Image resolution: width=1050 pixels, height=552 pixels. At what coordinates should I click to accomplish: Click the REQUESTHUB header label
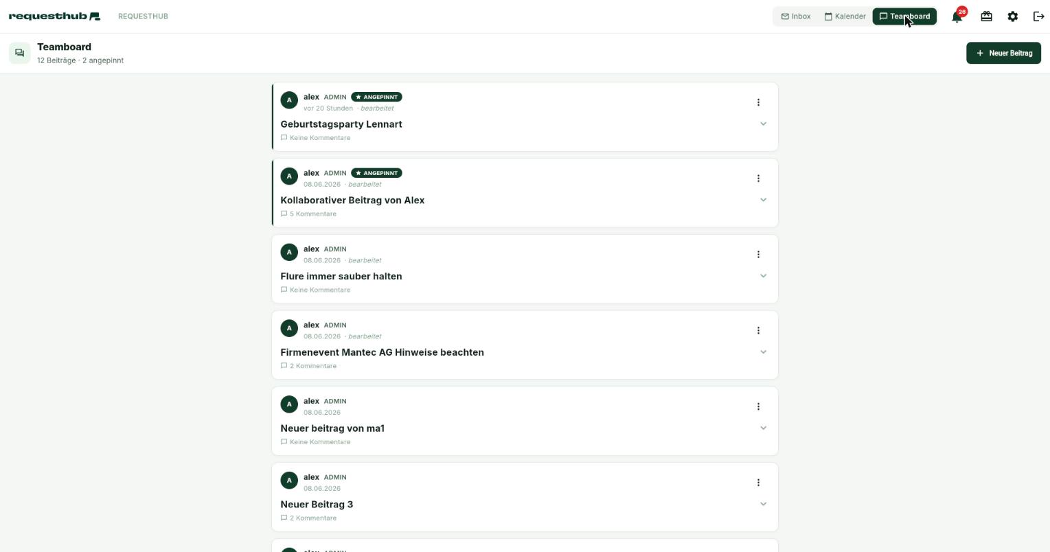[x=143, y=16]
